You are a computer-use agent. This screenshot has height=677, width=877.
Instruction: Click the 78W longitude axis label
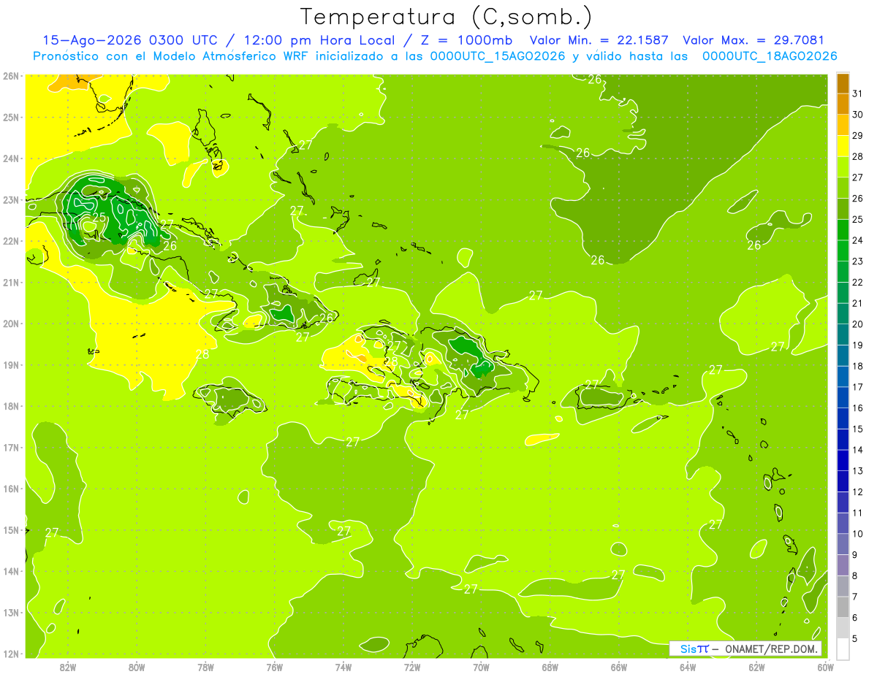click(x=205, y=667)
